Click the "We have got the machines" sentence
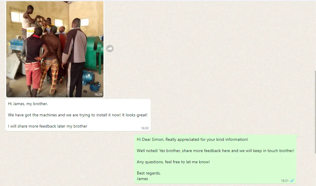This screenshot has width=316, height=186. click(x=78, y=115)
